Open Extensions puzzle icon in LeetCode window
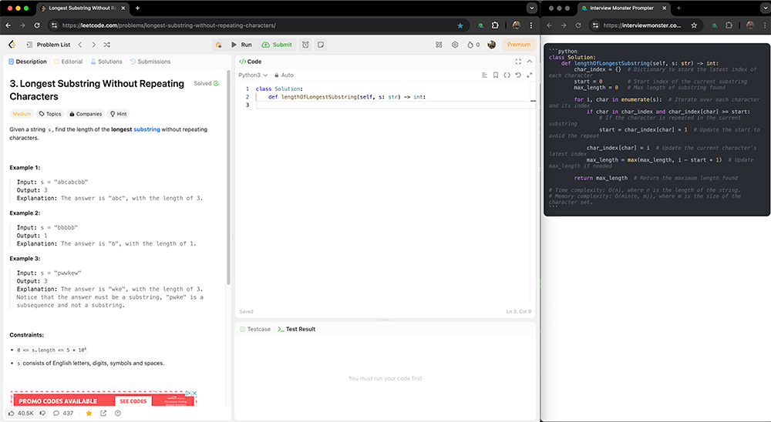Viewport: 771px width, 422px height. pyautogui.click(x=495, y=25)
